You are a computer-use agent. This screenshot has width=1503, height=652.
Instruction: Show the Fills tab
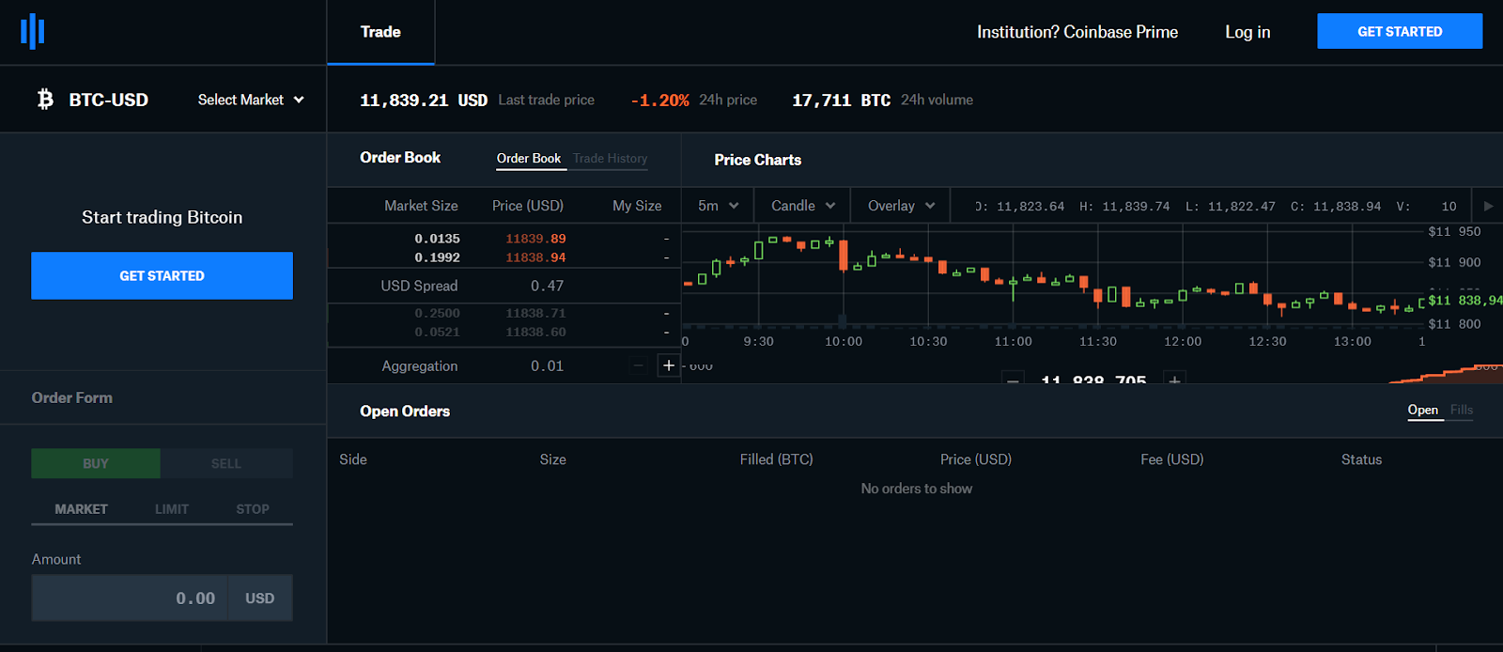(1462, 410)
